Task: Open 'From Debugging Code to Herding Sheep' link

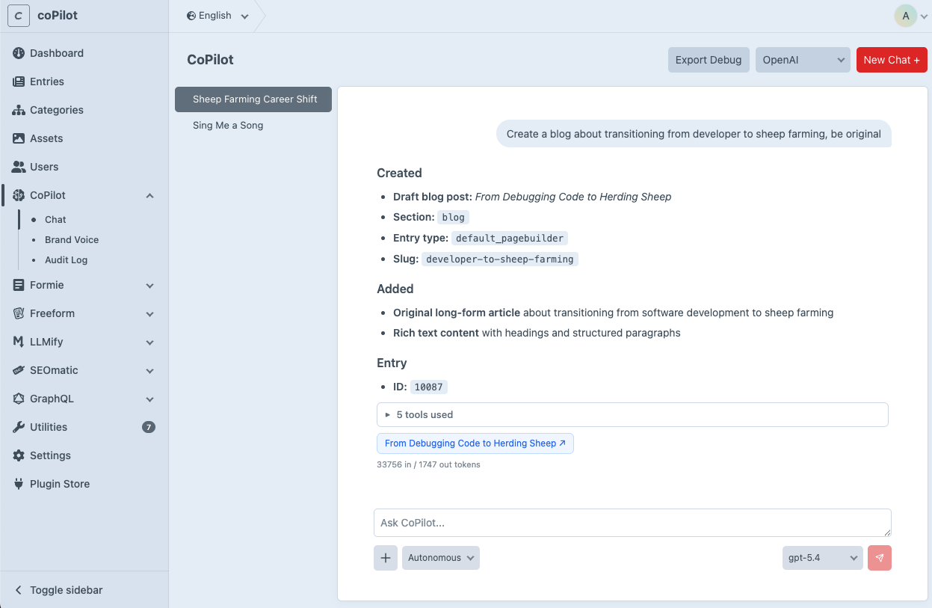Action: 475,443
